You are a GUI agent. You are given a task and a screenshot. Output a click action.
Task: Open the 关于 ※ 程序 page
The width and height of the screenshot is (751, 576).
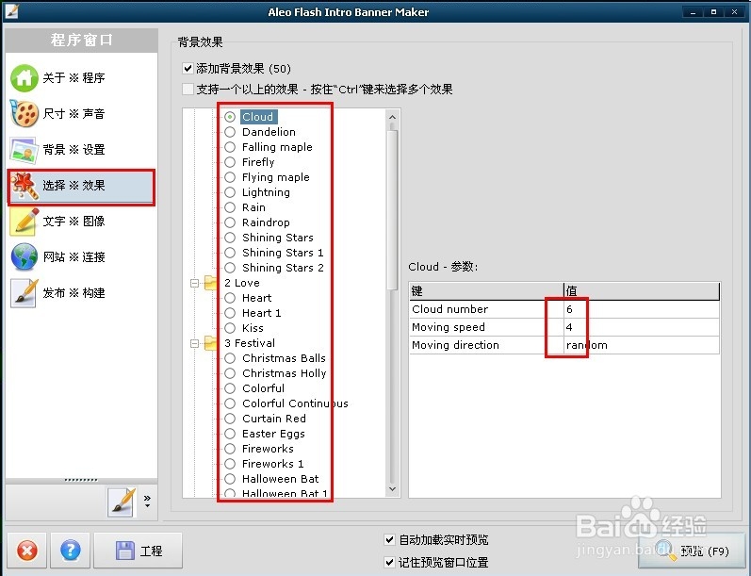point(73,77)
